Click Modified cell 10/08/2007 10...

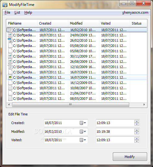point(83,88)
